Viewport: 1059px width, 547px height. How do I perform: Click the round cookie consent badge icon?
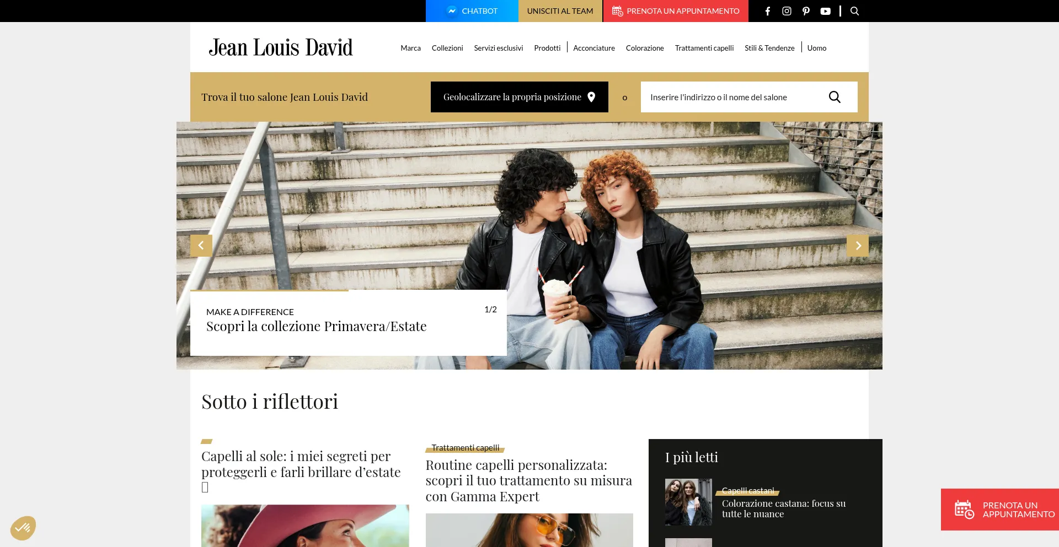[x=23, y=528]
